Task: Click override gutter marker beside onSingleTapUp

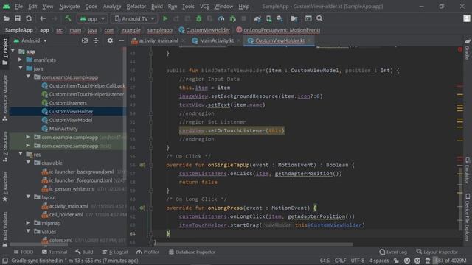Action: [x=142, y=165]
